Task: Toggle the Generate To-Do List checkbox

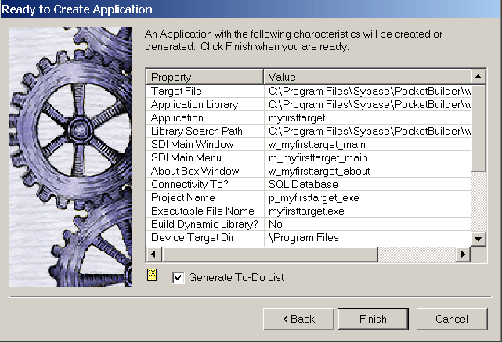Action: 179,278
